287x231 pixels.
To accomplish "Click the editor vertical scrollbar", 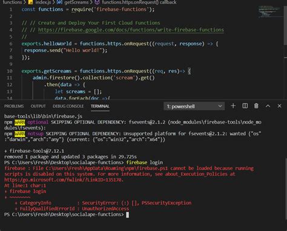I will [286, 26].
